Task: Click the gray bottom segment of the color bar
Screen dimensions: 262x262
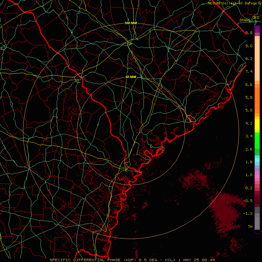Action: (257, 222)
